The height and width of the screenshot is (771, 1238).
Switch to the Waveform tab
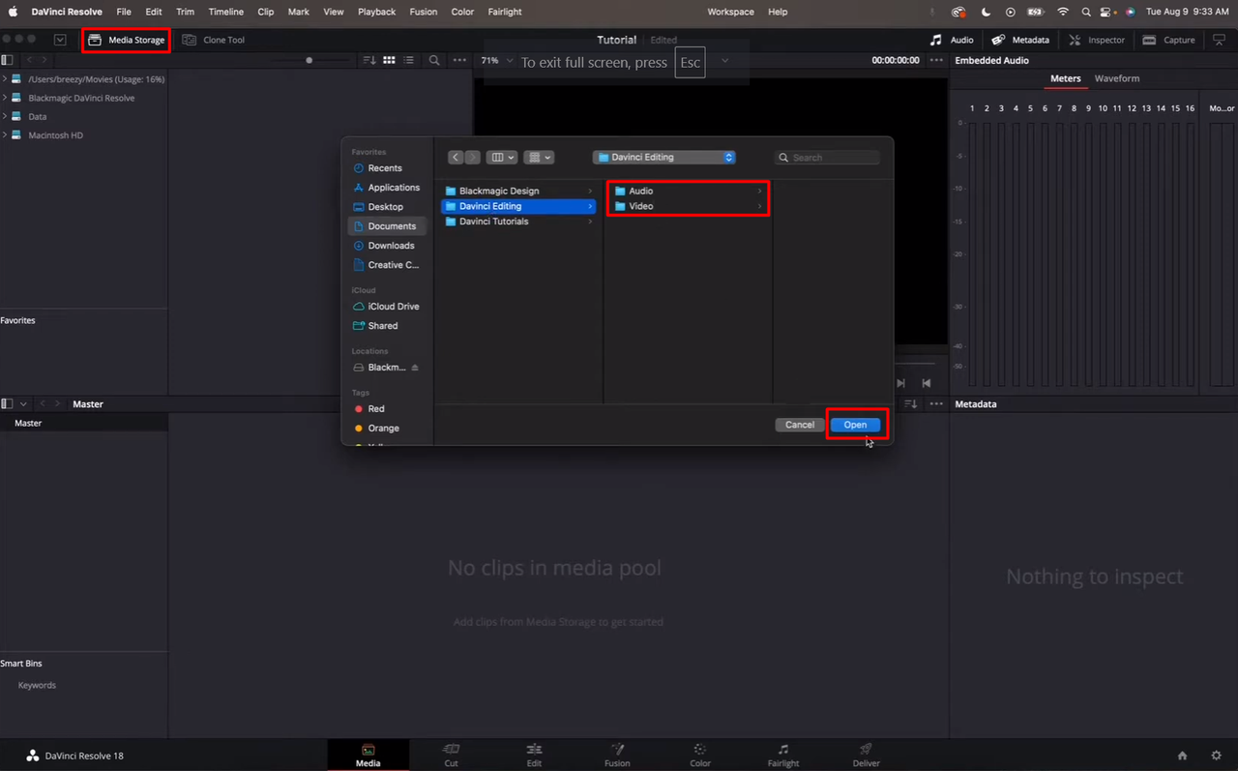tap(1117, 78)
